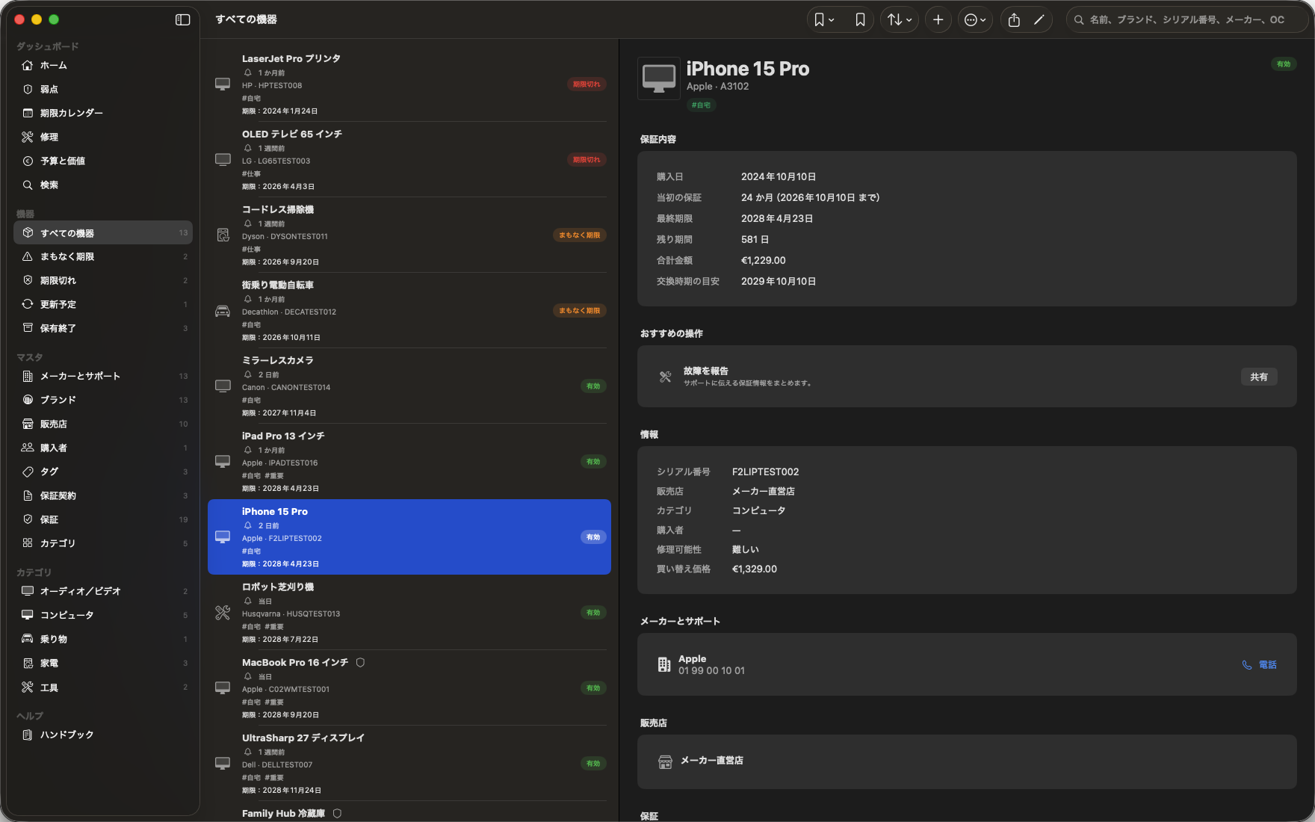Select 修理 in the sidebar
Screen dimensions: 1315x822
tap(103, 137)
